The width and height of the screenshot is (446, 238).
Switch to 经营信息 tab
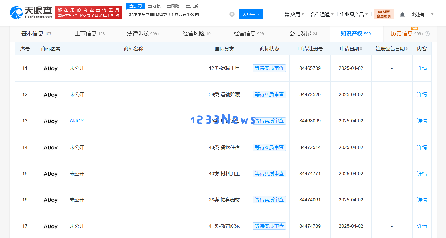click(x=250, y=34)
